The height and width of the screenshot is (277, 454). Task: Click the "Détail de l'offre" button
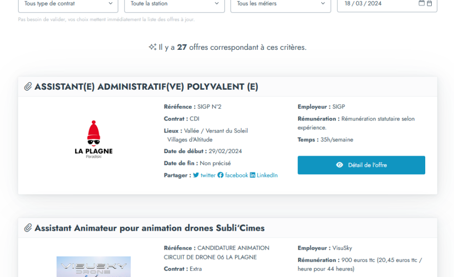pyautogui.click(x=361, y=165)
